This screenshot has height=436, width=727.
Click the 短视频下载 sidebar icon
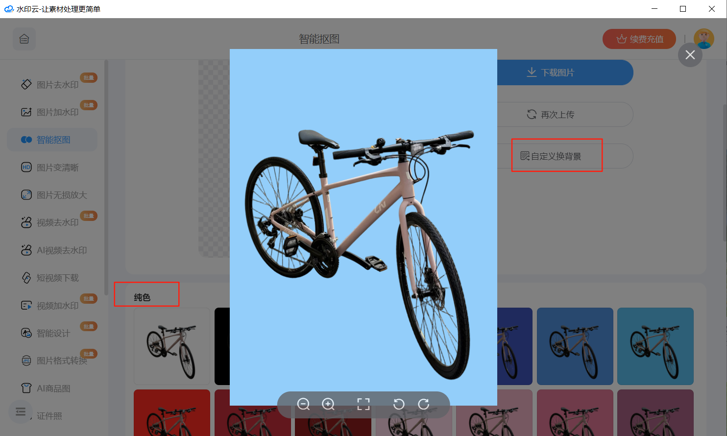(26, 278)
